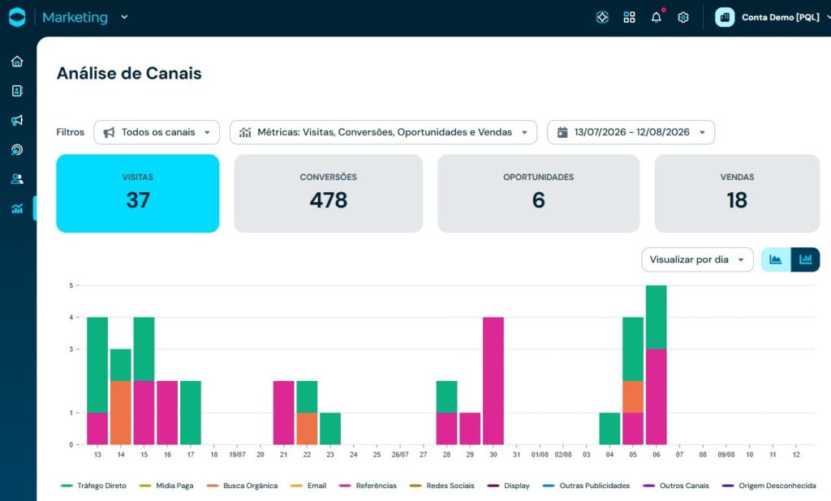
Task: Open the Todos os canais dropdown
Action: [x=157, y=132]
